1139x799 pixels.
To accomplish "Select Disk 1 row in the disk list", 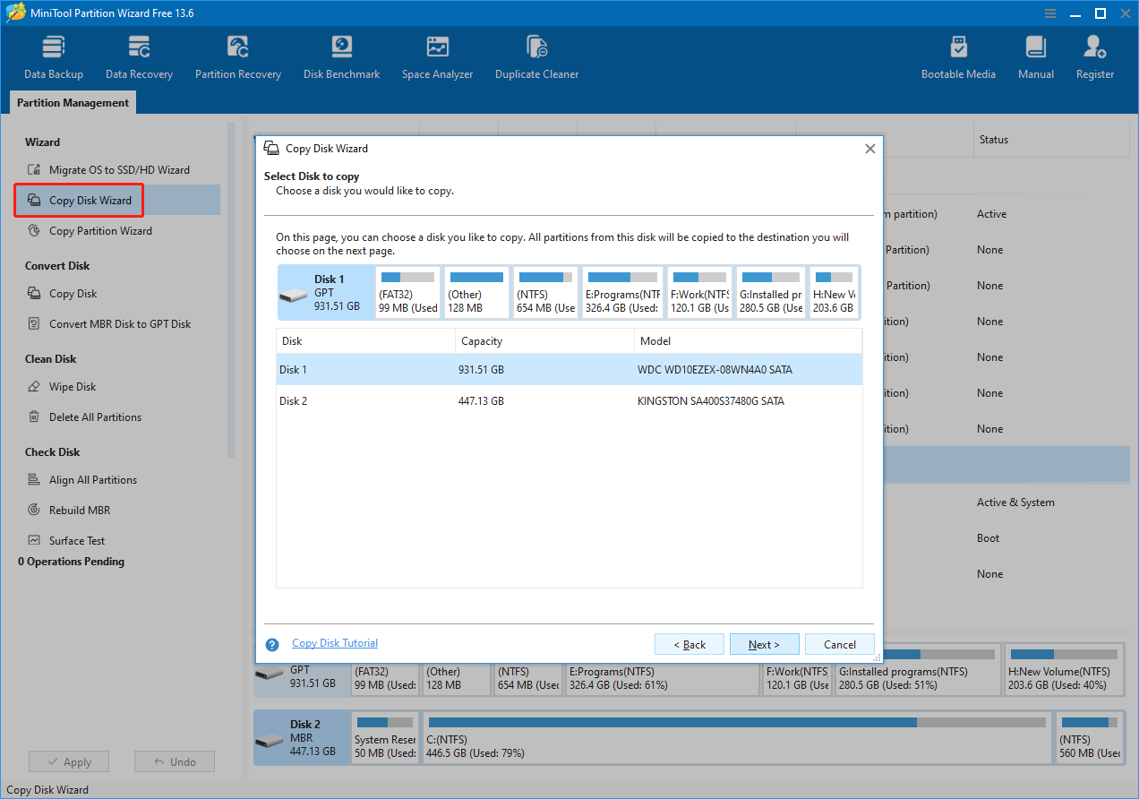I will 569,370.
